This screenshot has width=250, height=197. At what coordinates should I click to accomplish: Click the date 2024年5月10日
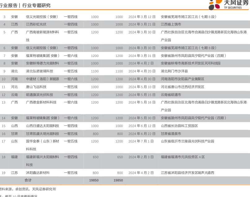point(142,87)
